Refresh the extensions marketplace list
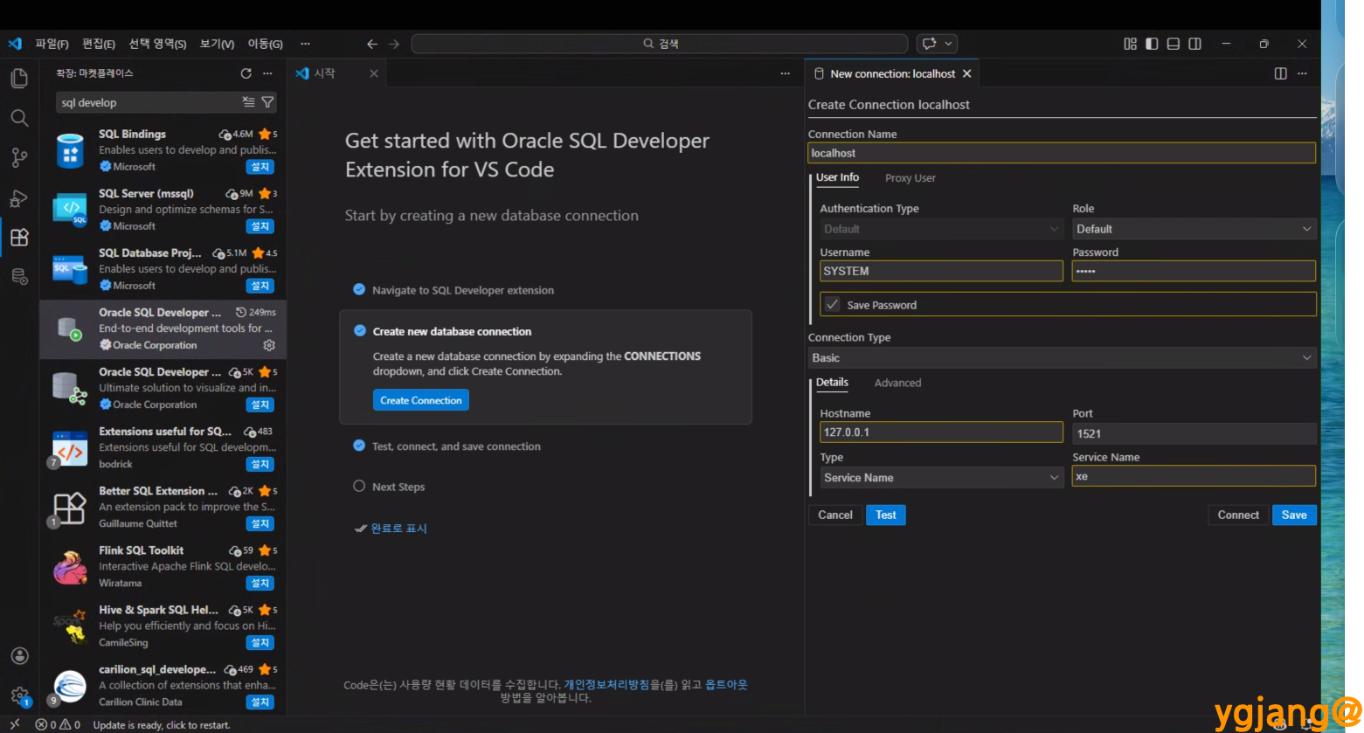This screenshot has height=733, width=1364. point(246,73)
